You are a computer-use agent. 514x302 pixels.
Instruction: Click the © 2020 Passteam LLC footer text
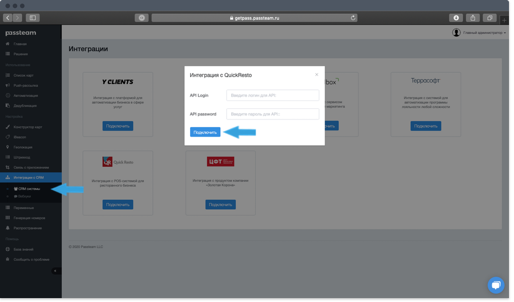point(86,247)
